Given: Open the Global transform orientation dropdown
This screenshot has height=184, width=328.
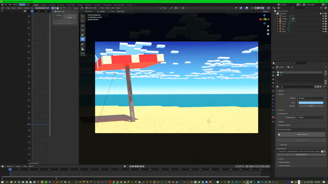Looking at the screenshot, I should point(164,8).
